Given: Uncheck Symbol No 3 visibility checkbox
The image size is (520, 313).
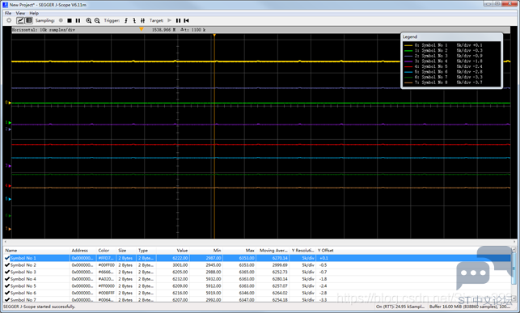Looking at the screenshot, I should (7, 272).
